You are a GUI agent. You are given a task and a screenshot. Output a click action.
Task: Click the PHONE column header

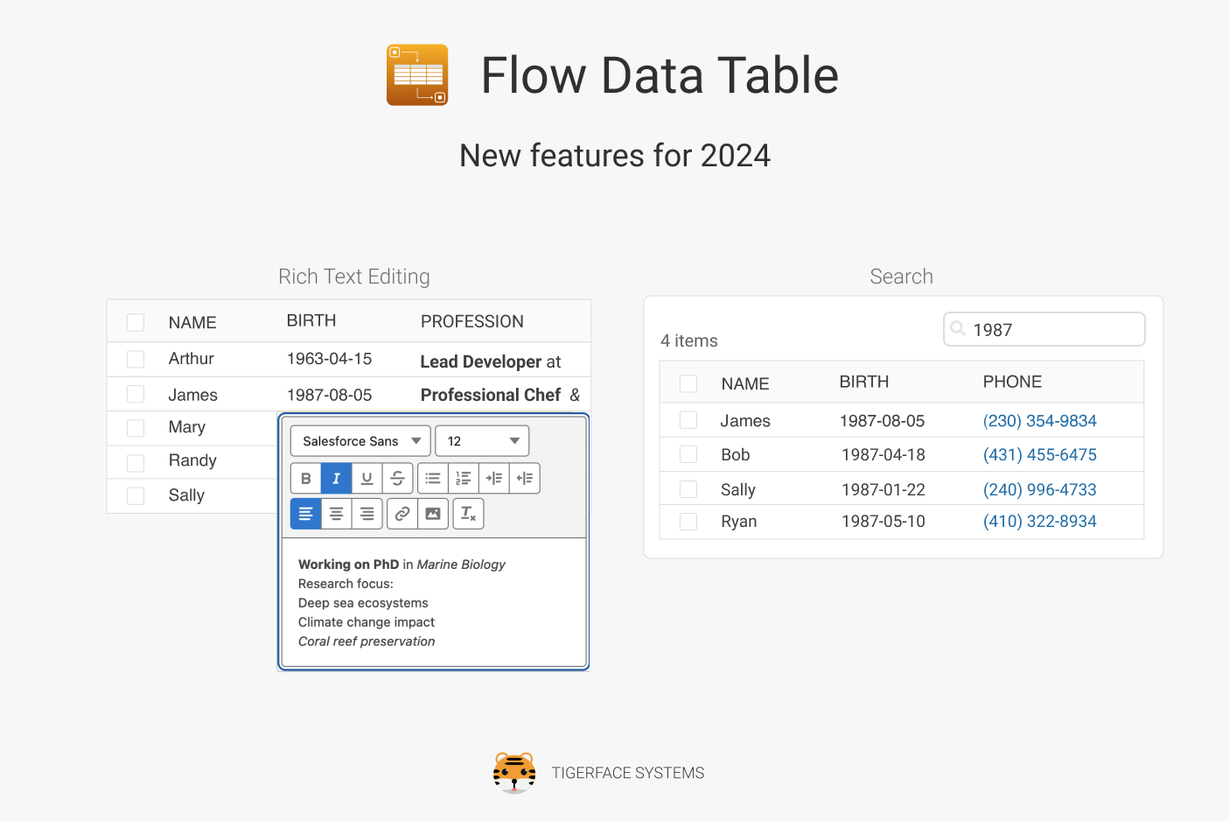pos(1012,382)
